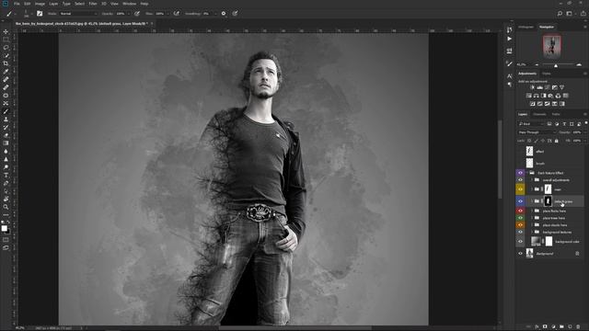Select the Lasso tool
This screenshot has height=331, width=589.
pos(6,48)
